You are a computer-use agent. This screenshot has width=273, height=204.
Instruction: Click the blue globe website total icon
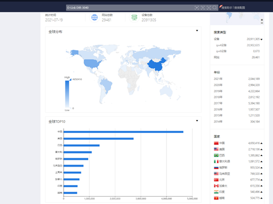[x=94, y=17]
